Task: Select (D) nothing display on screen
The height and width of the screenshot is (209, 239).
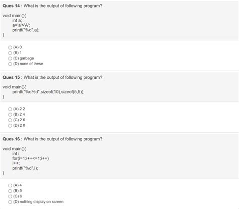Action: pyautogui.click(x=10, y=202)
